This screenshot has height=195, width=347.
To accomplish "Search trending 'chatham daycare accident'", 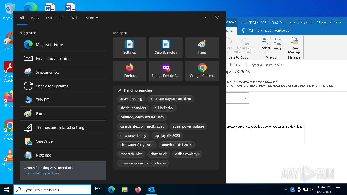I will (x=171, y=99).
